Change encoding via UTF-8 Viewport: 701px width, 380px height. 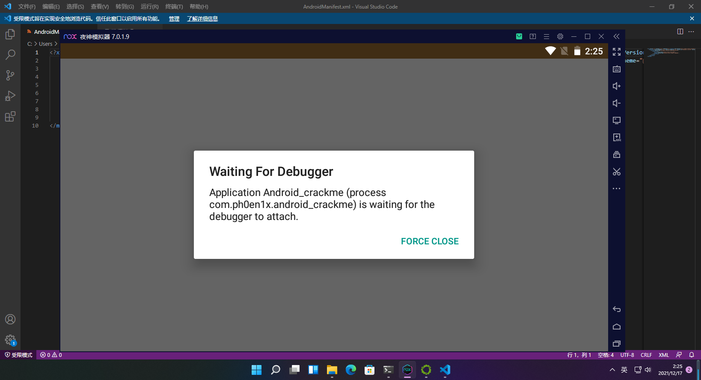pyautogui.click(x=627, y=355)
